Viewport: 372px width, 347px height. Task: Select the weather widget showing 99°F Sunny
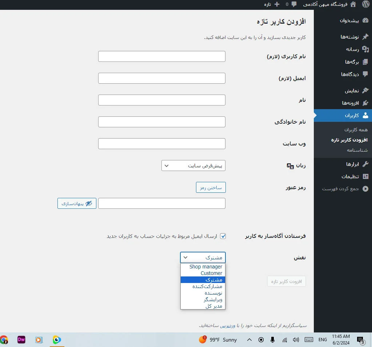pos(218,339)
